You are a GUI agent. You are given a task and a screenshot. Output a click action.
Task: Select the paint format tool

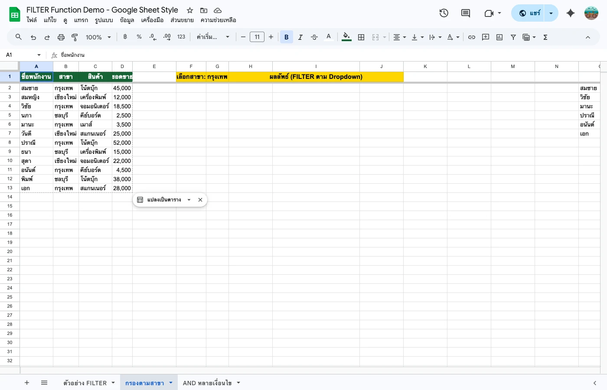click(x=75, y=37)
